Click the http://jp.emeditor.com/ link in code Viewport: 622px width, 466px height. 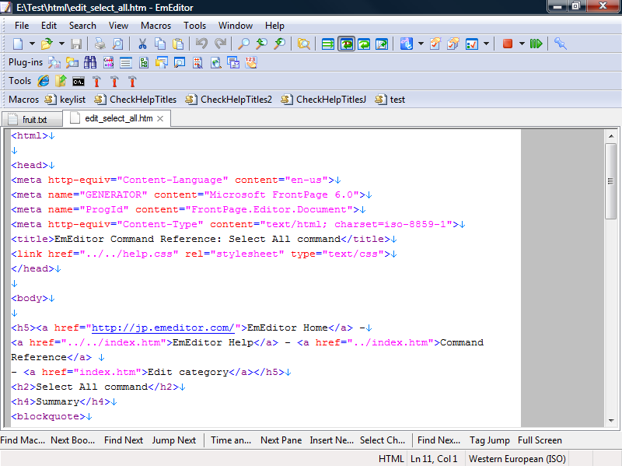point(163,328)
